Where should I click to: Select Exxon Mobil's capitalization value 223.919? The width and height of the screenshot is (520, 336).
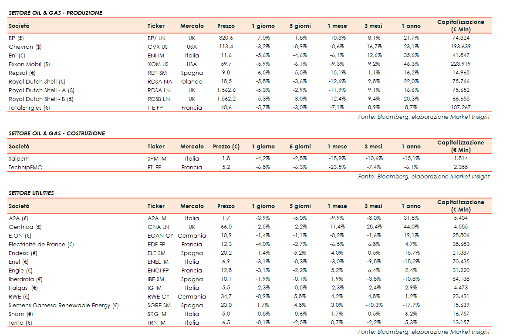(x=460, y=64)
